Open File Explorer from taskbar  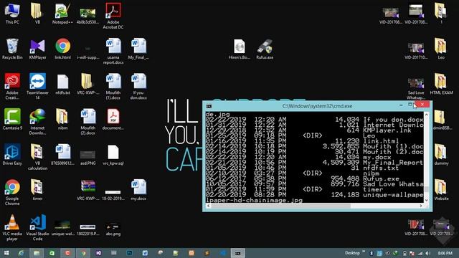click(x=37, y=253)
